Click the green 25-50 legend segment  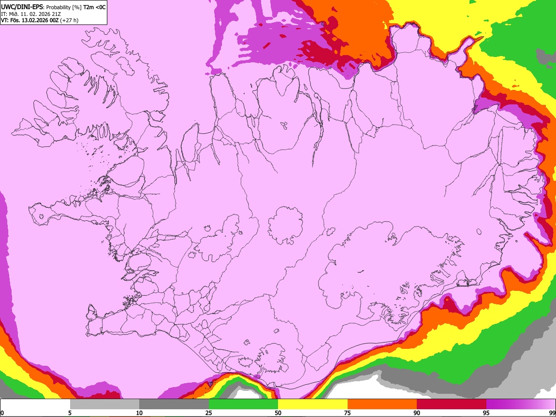pyautogui.click(x=243, y=404)
